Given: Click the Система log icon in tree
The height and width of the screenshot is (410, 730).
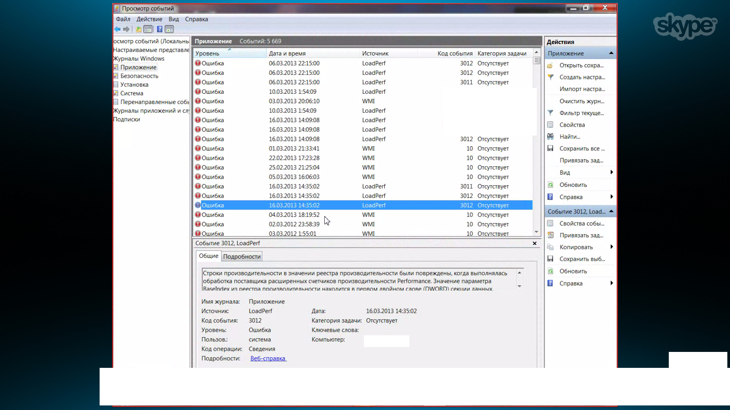Looking at the screenshot, I should tap(116, 93).
